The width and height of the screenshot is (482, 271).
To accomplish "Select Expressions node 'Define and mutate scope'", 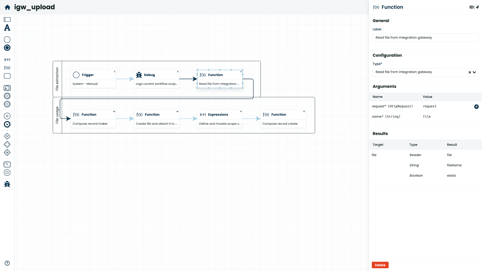I will pos(220,119).
